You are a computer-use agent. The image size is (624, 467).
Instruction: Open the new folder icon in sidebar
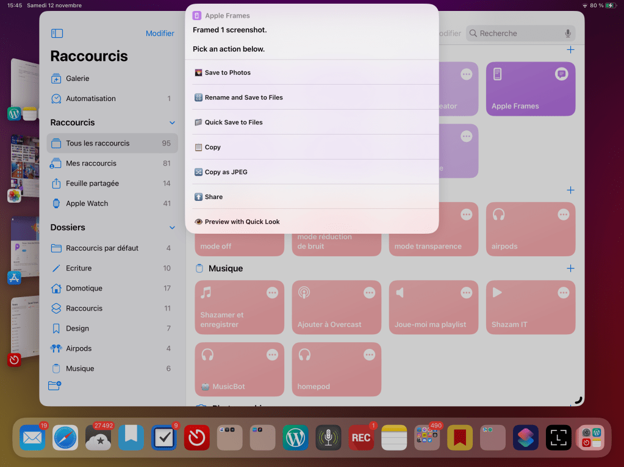coord(56,385)
